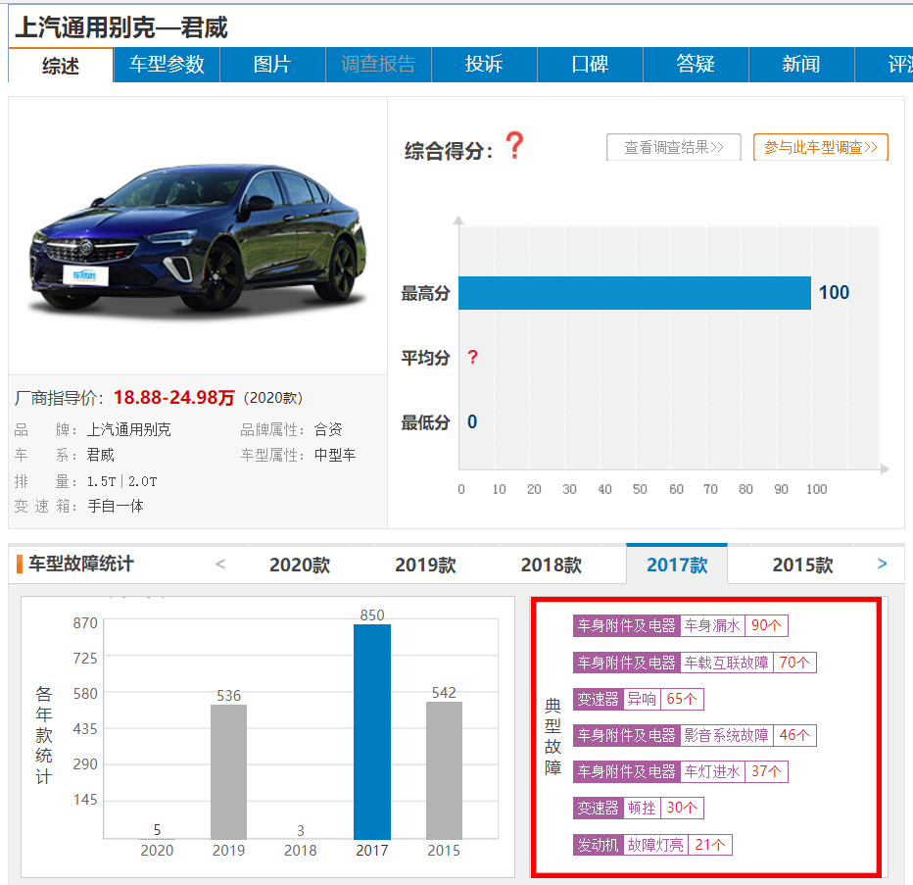Click 2020 bar label showing 5
Viewport: 913px width, 885px height.
tap(157, 830)
